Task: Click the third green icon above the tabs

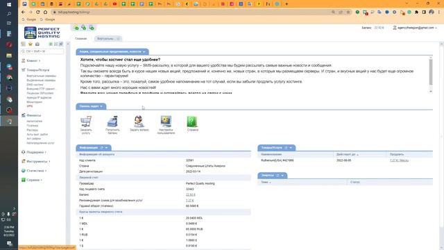Action: coord(92,28)
